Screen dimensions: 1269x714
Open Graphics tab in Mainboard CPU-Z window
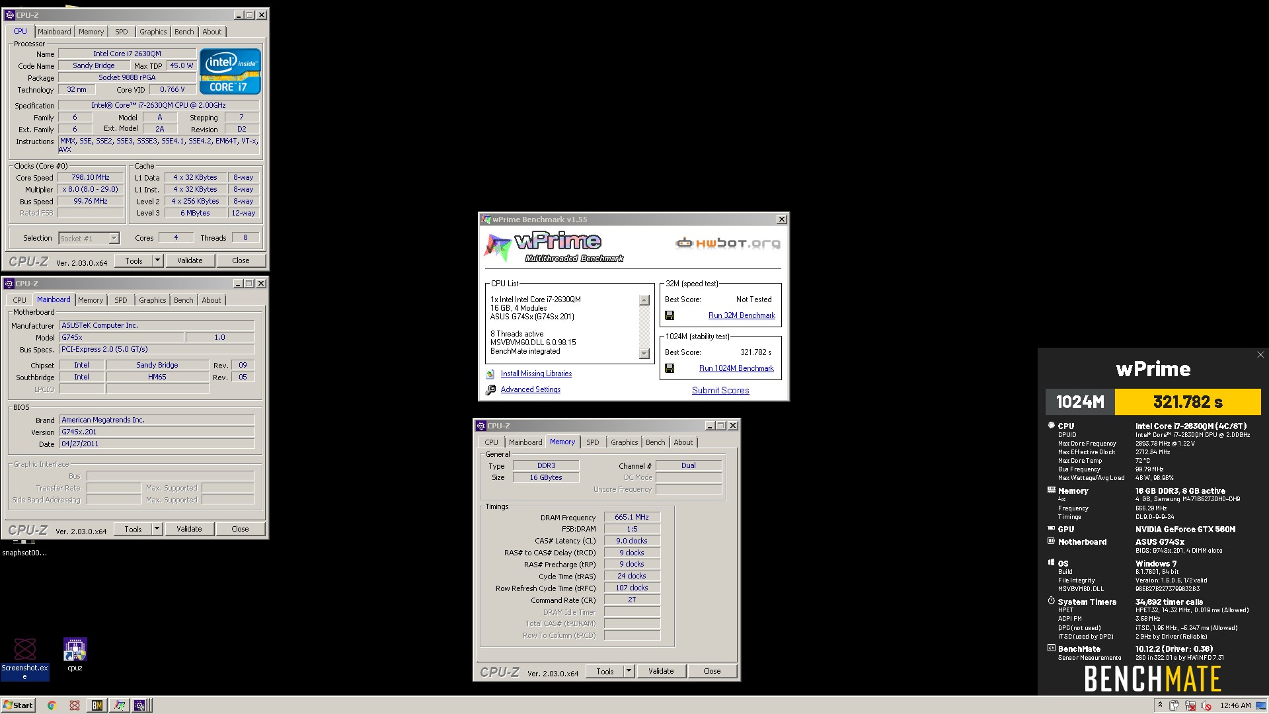[153, 300]
